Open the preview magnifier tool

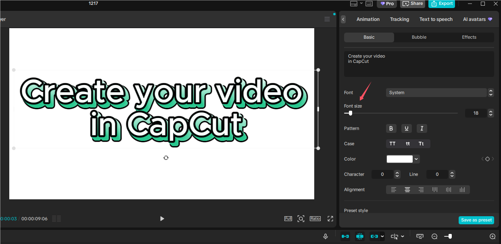(301, 218)
